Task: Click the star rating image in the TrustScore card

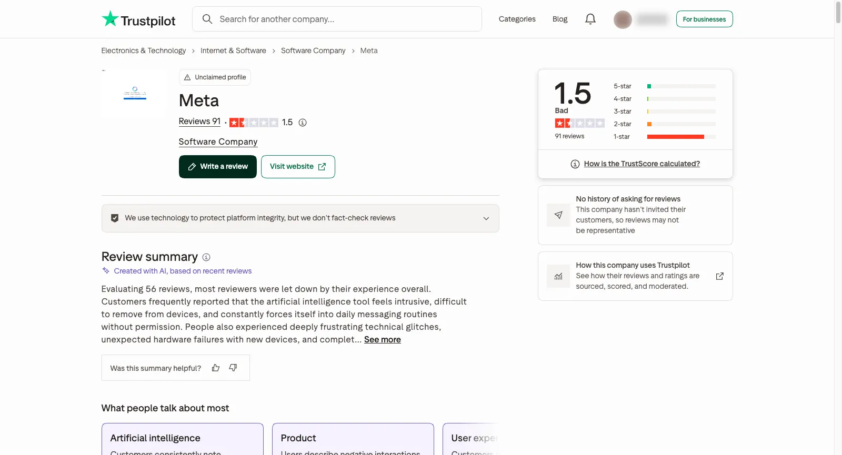Action: pyautogui.click(x=579, y=123)
